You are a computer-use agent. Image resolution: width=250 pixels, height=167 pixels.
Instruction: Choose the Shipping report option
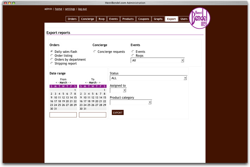tap(52, 64)
